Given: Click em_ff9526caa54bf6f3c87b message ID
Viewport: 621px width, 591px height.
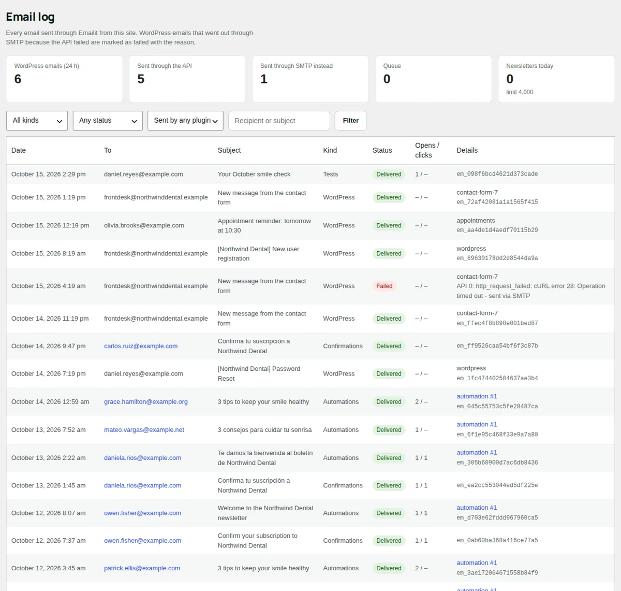Looking at the screenshot, I should pos(497,346).
